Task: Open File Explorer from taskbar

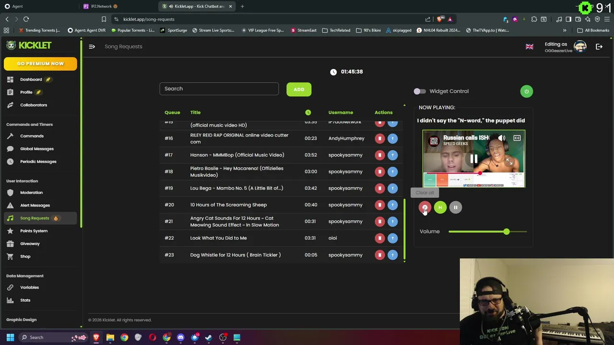Action: point(110,337)
